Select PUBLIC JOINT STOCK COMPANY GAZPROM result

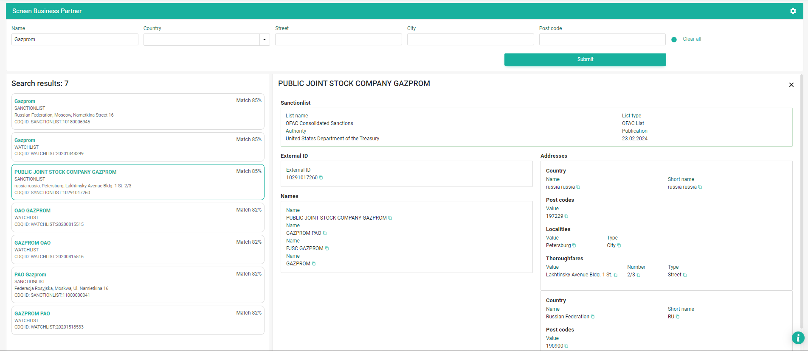coord(138,182)
